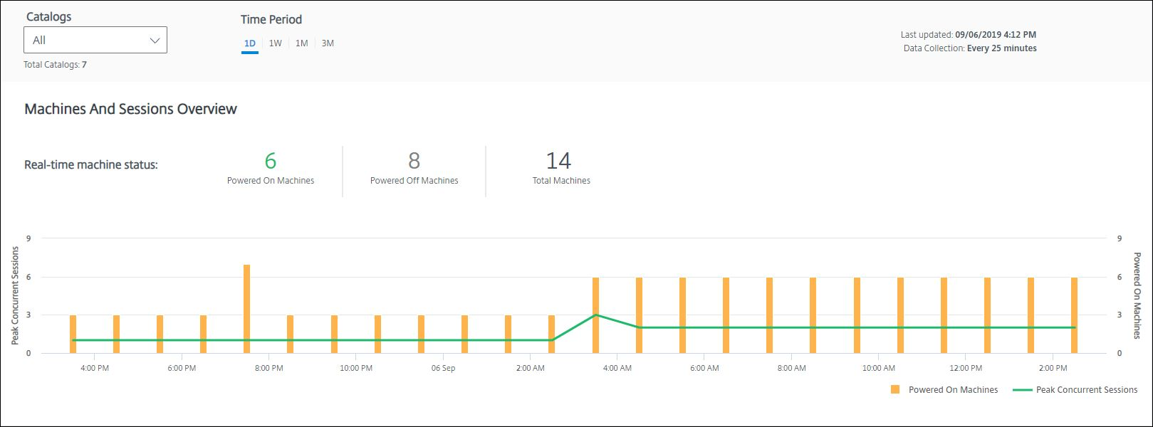The image size is (1153, 427).
Task: Click the last orange bar after 2:00 PM
Action: pos(1074,315)
